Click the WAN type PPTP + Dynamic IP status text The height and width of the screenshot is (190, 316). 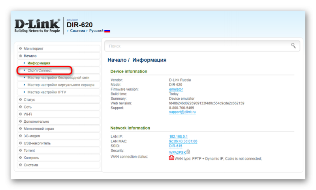[218, 159]
